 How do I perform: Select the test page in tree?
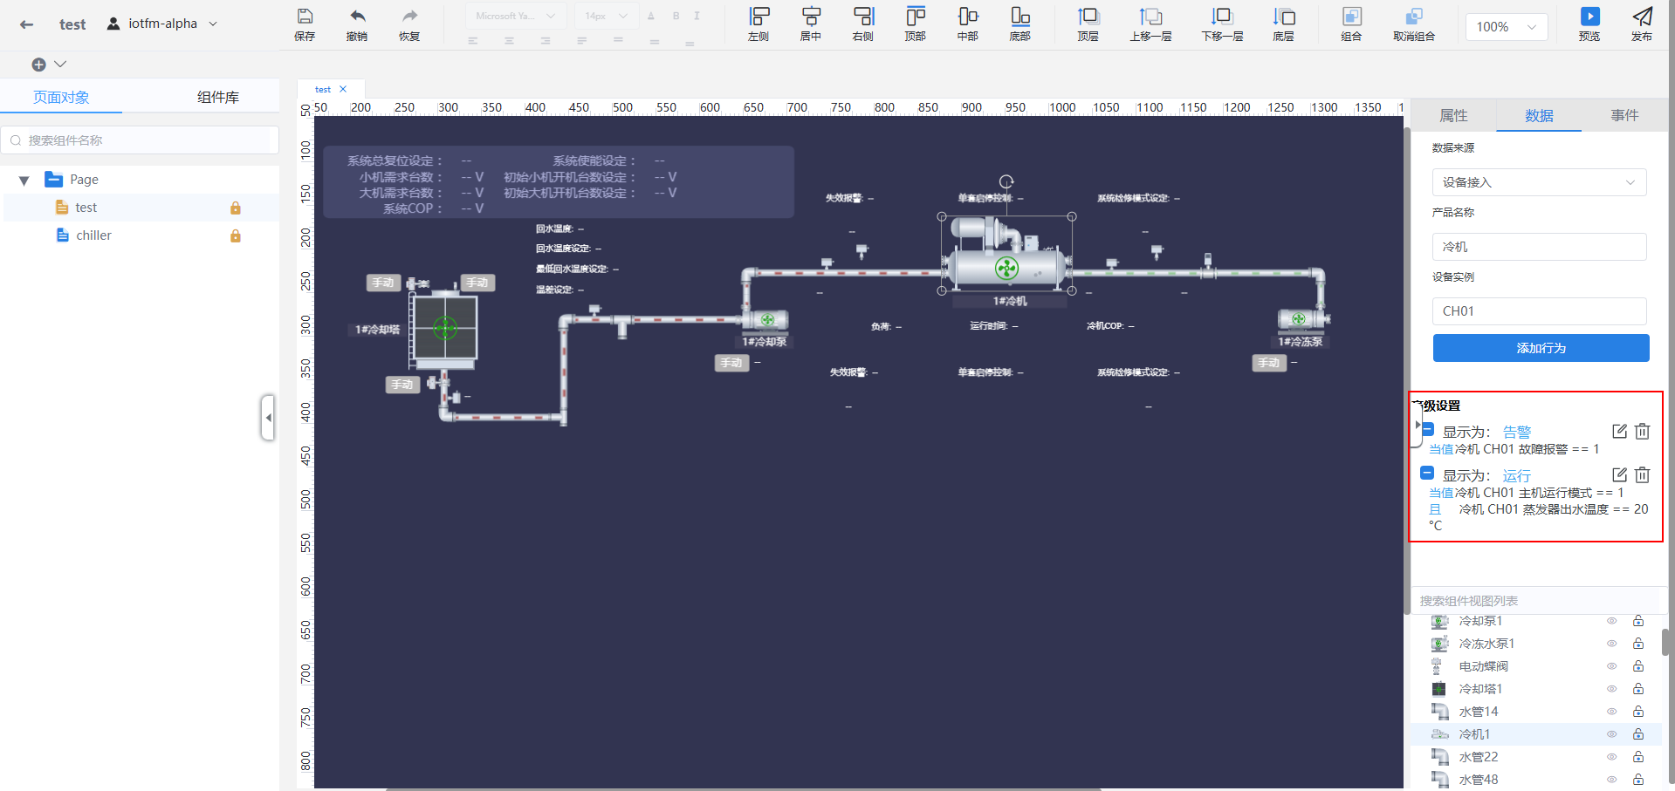click(86, 208)
